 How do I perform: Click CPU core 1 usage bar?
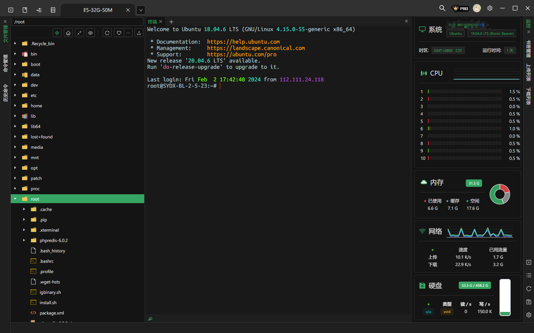point(465,91)
